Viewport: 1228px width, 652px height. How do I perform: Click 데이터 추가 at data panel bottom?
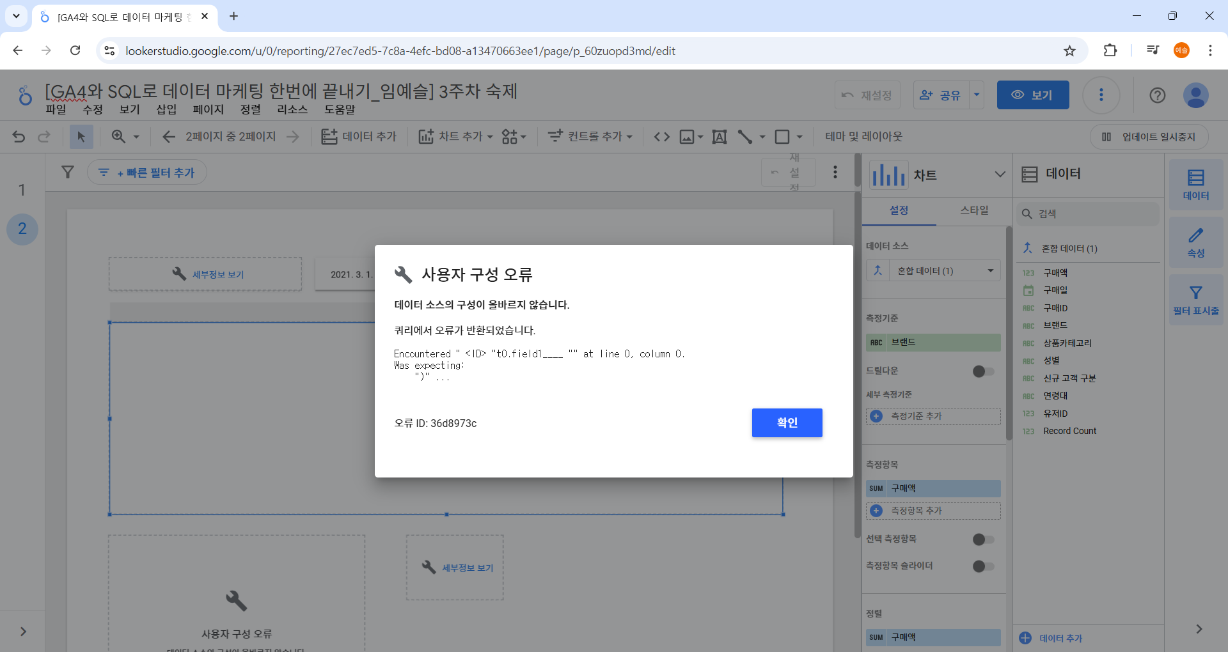(x=1050, y=638)
